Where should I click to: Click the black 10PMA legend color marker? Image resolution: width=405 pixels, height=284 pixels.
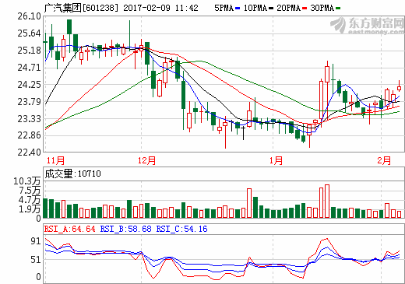[x=271, y=9]
